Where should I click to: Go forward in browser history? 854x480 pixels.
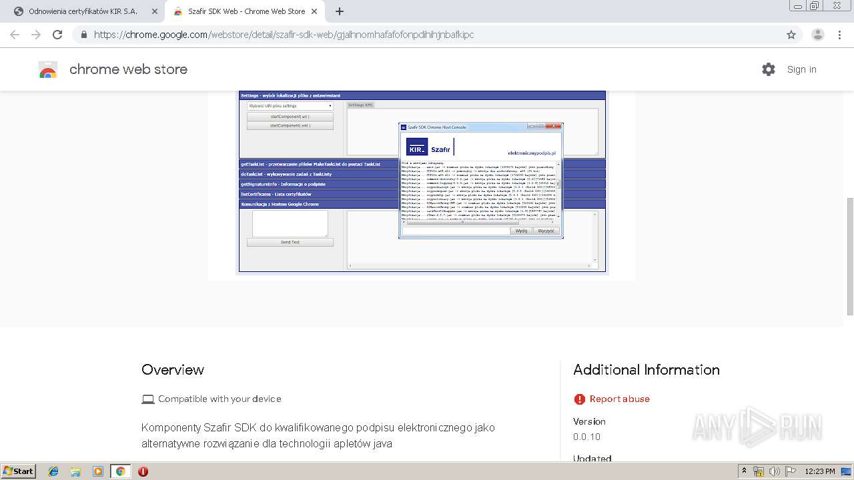(x=36, y=35)
